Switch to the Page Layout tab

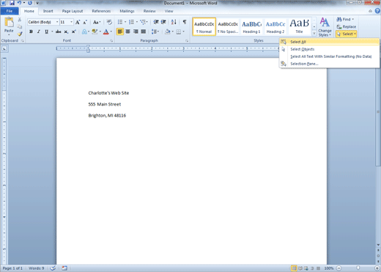point(73,11)
